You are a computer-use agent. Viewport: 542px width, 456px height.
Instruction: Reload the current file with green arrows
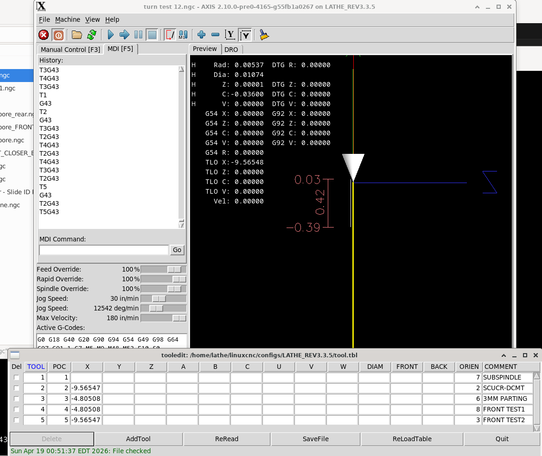tap(92, 35)
